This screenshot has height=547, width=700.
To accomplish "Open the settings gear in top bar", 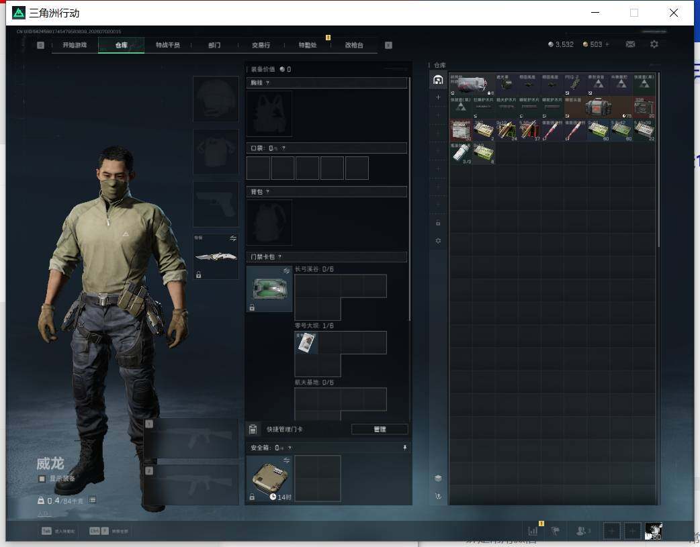I will click(x=654, y=44).
